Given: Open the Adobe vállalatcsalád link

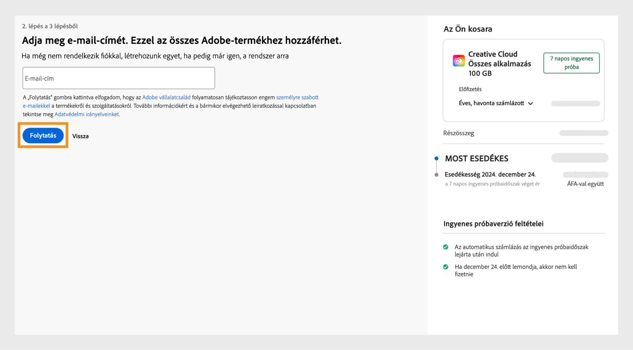Looking at the screenshot, I should coord(166,97).
